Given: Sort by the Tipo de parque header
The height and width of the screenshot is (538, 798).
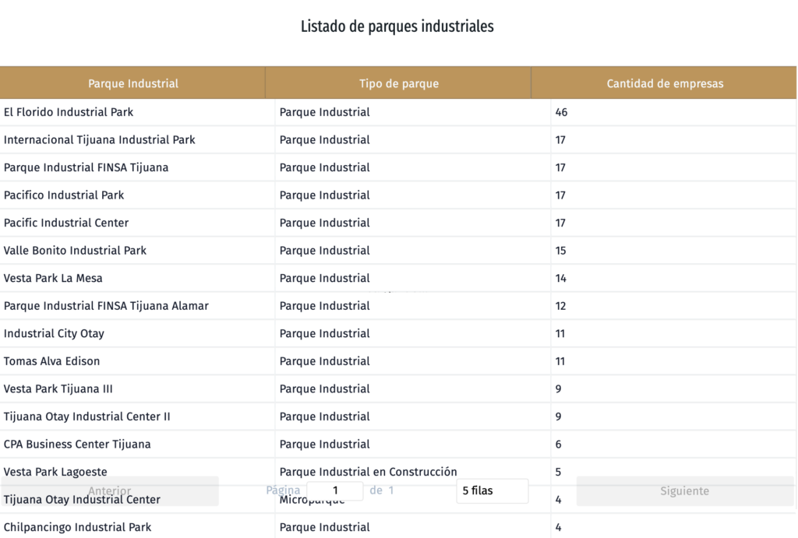Looking at the screenshot, I should [398, 83].
